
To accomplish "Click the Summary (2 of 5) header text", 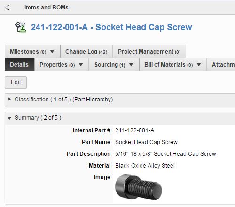I will click(38, 118).
